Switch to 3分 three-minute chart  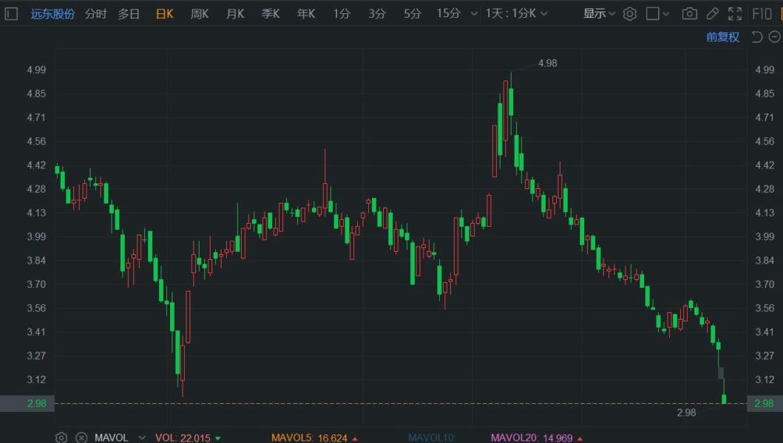pos(377,13)
